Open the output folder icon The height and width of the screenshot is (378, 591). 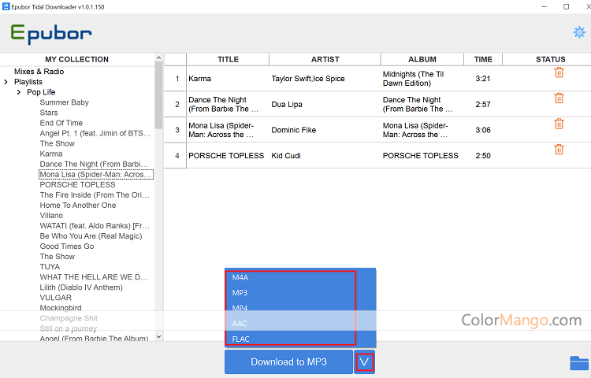579,362
